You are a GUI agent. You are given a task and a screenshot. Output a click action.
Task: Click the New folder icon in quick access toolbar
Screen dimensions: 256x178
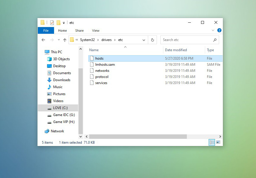coord(58,23)
